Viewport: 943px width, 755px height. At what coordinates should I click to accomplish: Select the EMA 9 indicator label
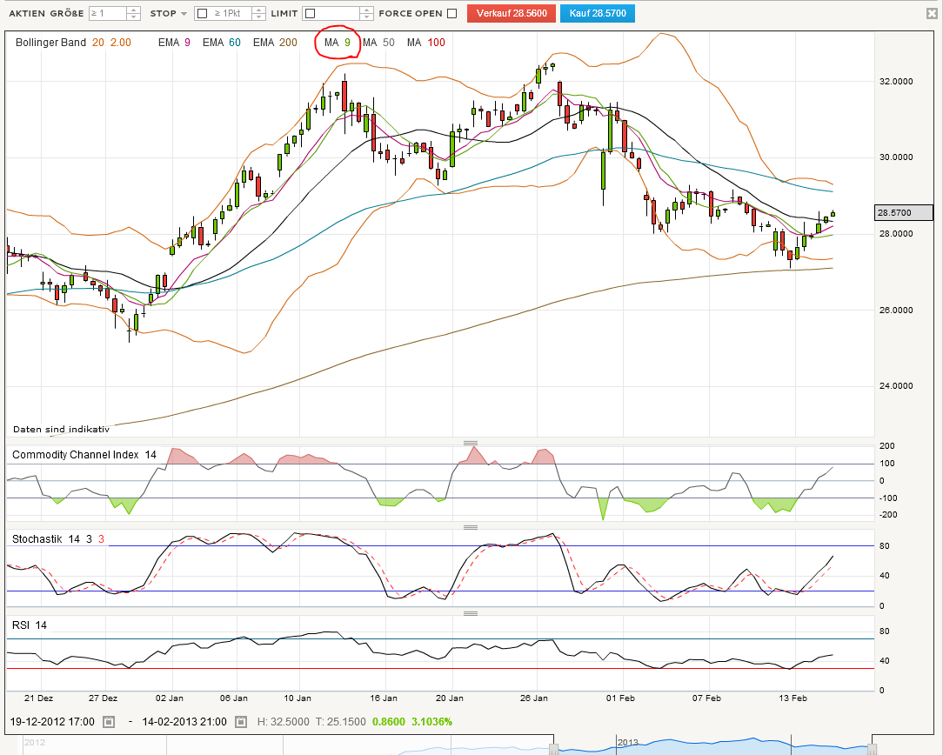click(x=174, y=42)
